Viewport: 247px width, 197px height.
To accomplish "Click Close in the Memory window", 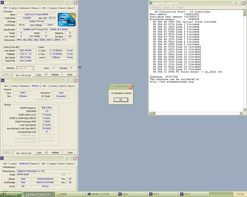I will (70, 153).
